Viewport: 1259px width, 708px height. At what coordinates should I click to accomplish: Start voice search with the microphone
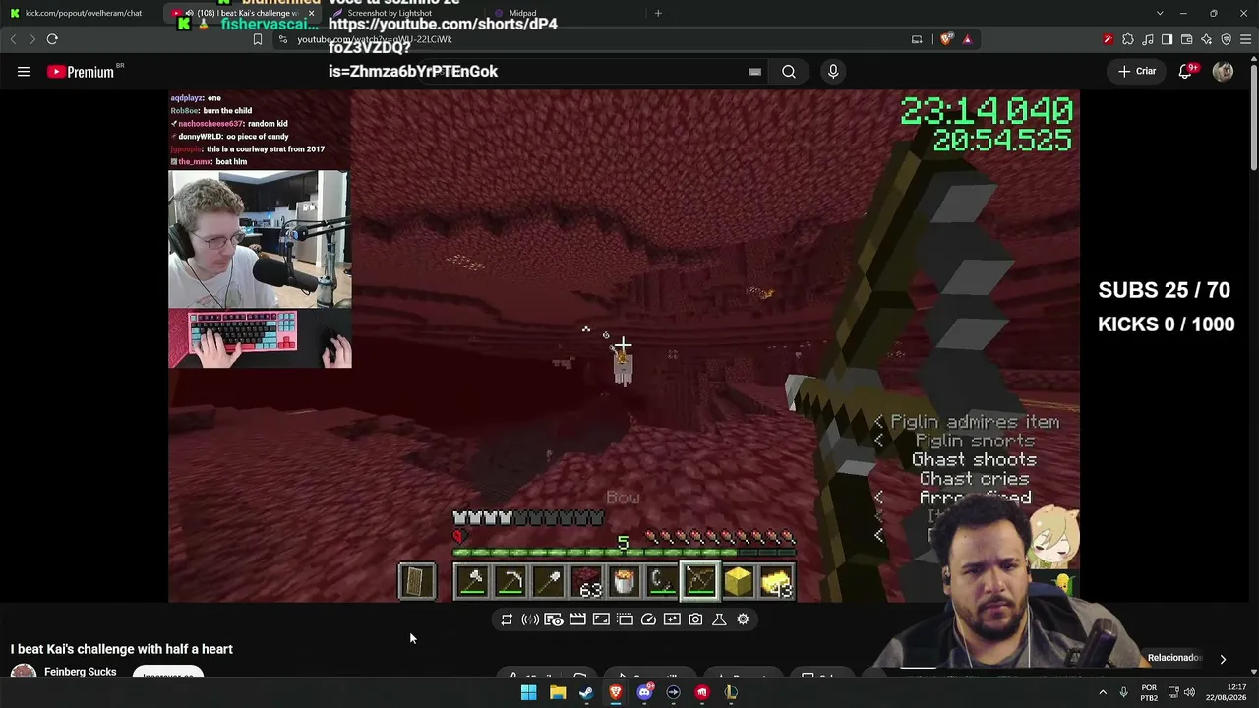[833, 72]
